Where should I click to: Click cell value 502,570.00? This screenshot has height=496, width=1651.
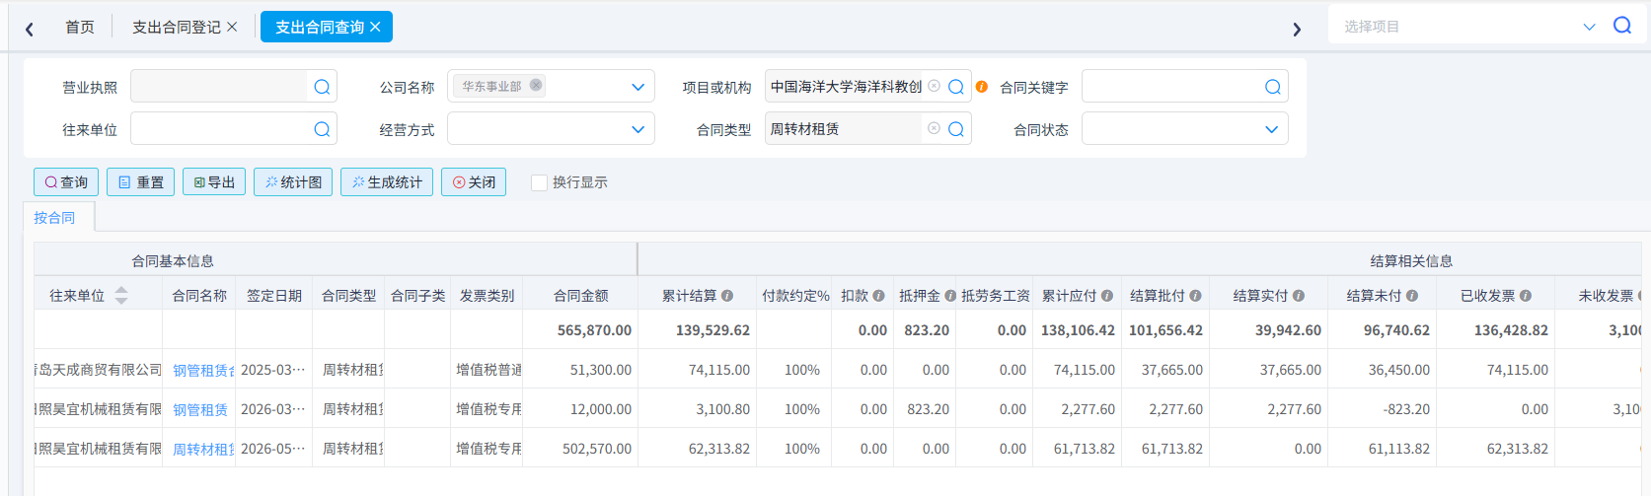(597, 449)
